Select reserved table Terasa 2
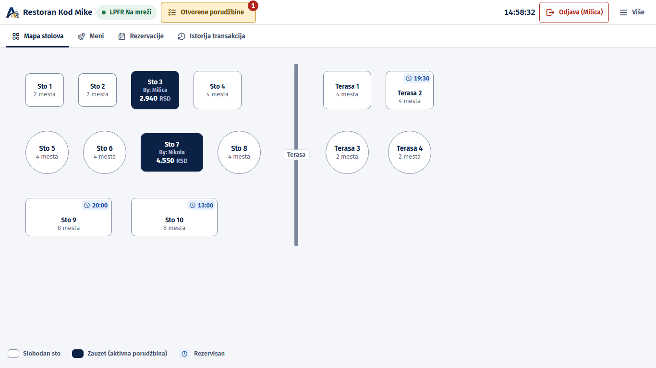 410,90
